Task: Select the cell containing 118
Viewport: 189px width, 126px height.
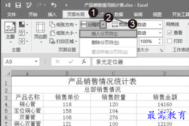Action: pos(67,104)
